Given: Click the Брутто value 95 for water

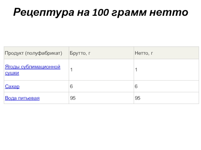Looking at the screenshot, I should tap(73, 98).
